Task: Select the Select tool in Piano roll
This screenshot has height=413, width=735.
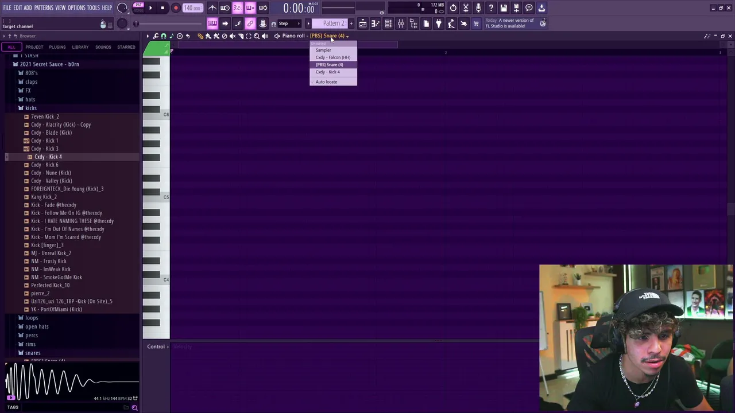Action: tap(249, 36)
